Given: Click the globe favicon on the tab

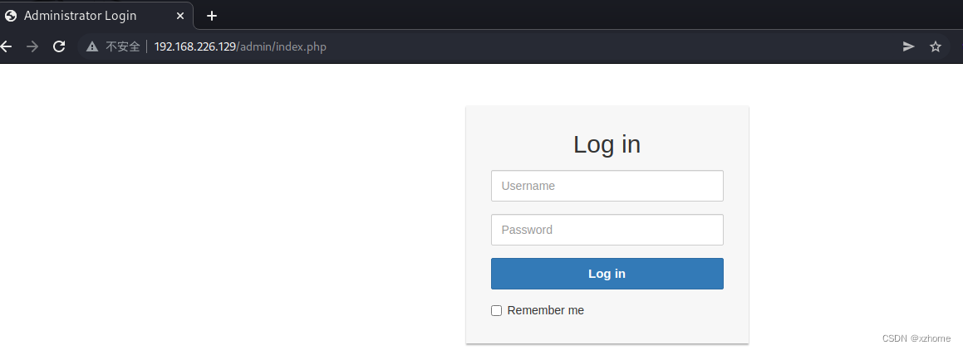Looking at the screenshot, I should point(11,16).
